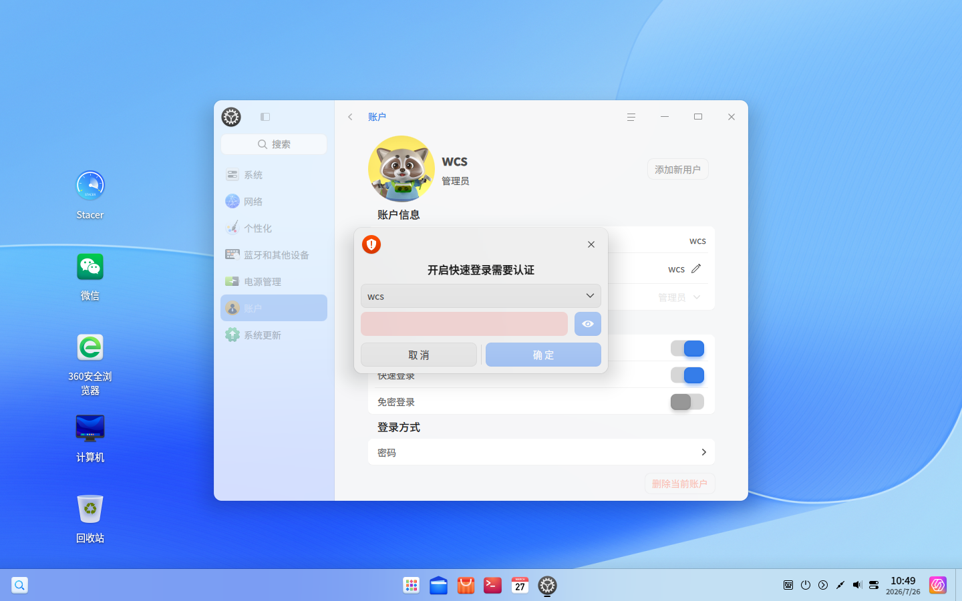
Task: Click the 账户 breadcrumb title
Action: 377,117
